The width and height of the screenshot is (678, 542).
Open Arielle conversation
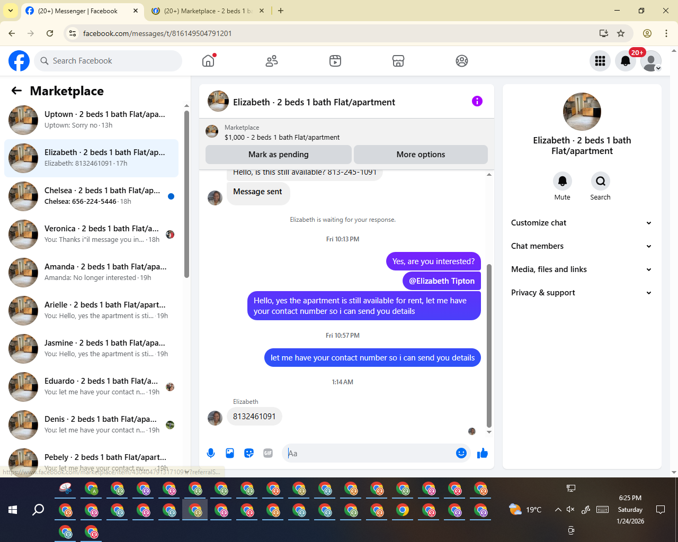[91, 311]
